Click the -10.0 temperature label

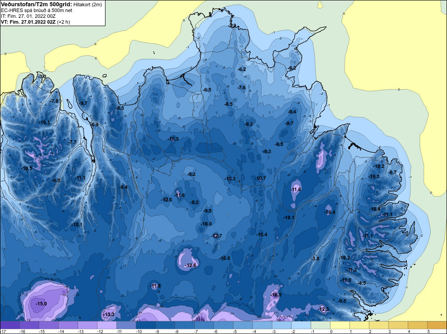click(206, 224)
